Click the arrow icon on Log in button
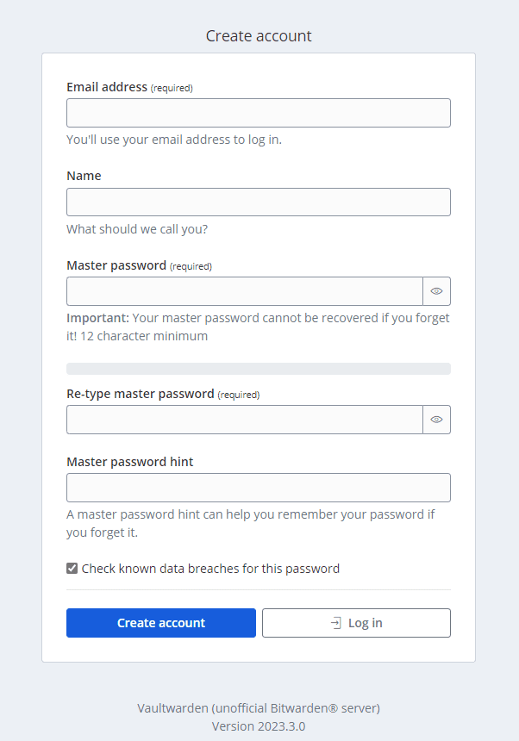The width and height of the screenshot is (519, 741). [x=336, y=623]
